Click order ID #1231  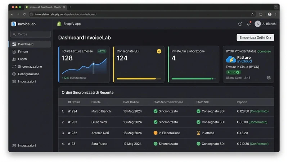pos(72,144)
